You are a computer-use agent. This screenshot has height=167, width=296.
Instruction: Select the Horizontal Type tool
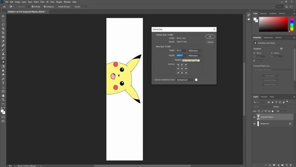click(x=3, y=83)
